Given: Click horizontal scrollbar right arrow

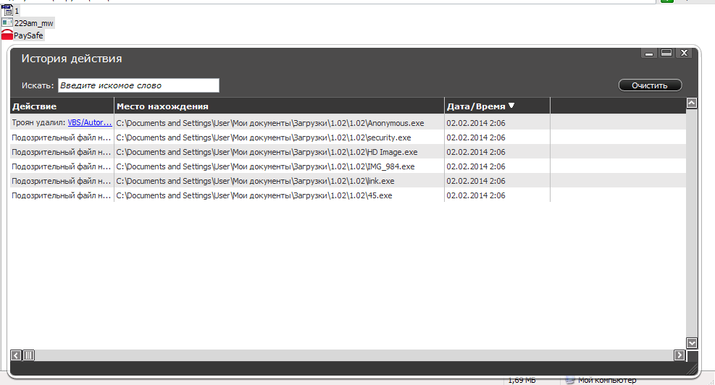Looking at the screenshot, I should 679,355.
